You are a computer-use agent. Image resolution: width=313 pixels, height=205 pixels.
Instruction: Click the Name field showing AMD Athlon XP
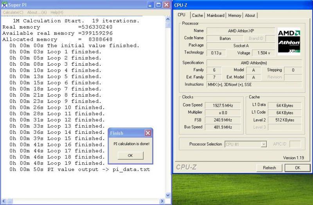click(241, 31)
